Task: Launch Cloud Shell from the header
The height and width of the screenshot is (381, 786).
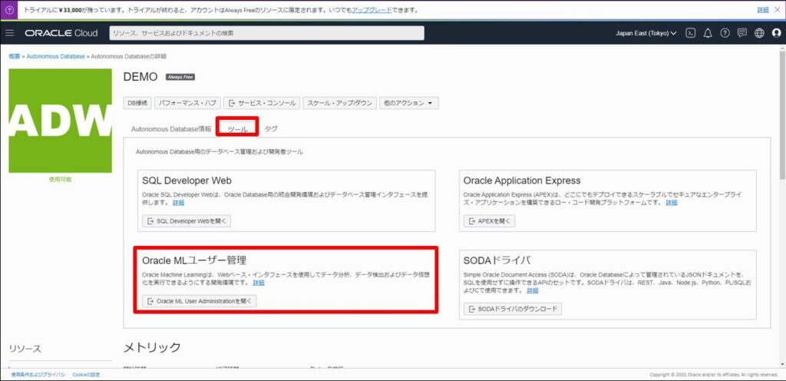Action: (691, 33)
